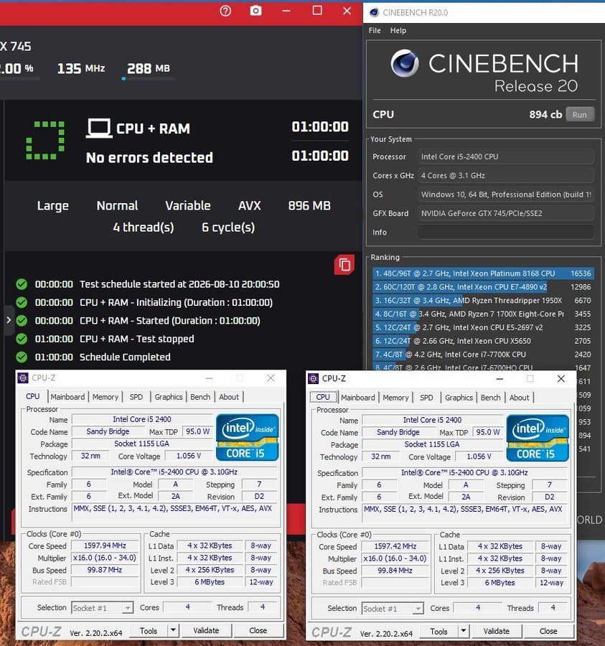Open the SPD tab in right CPU-Z

426,398
